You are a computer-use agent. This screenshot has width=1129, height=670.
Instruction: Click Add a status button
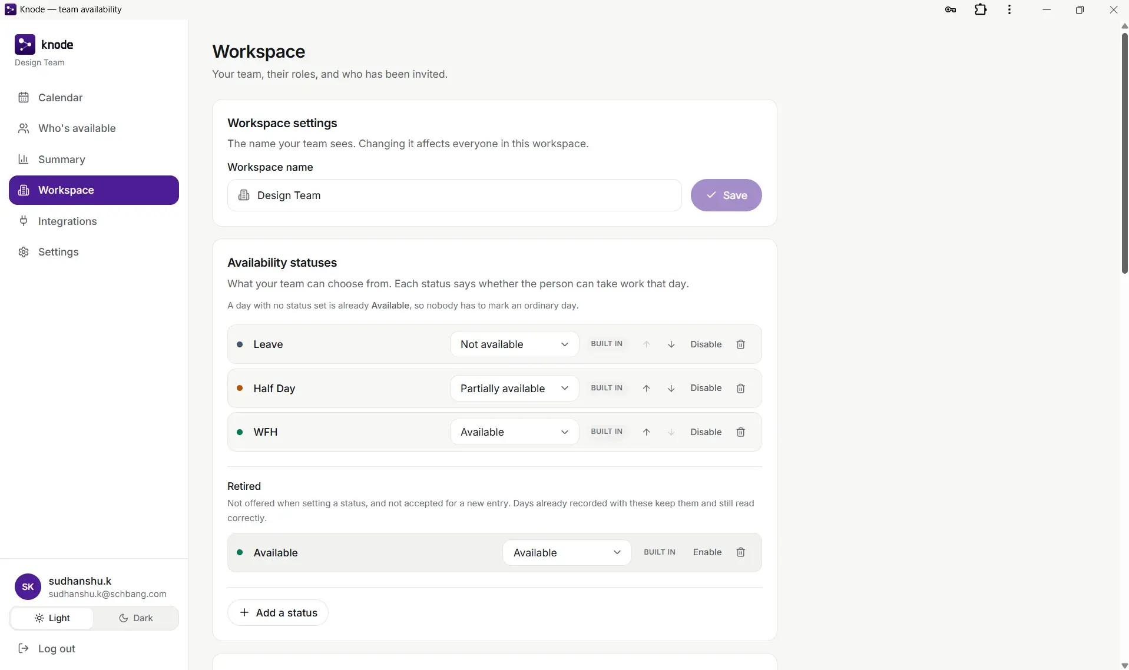(277, 613)
